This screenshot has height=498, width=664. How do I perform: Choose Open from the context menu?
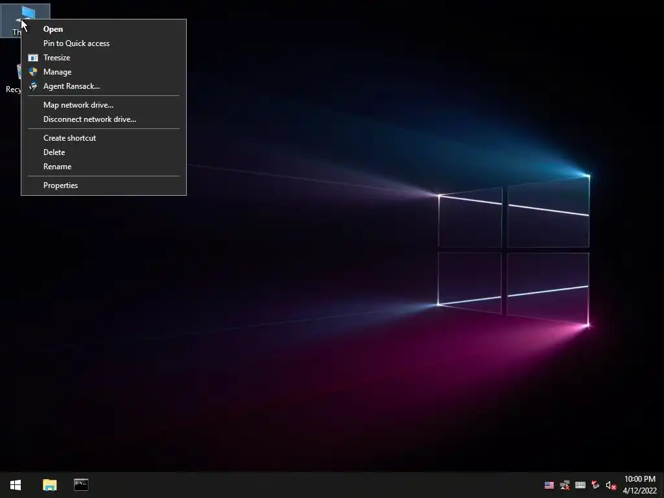pos(104,29)
